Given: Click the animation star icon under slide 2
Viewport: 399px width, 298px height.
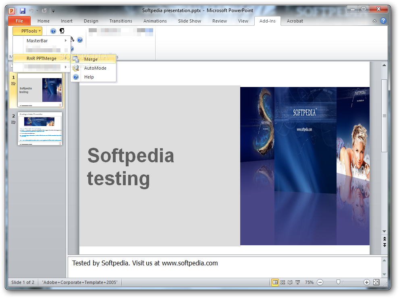Looking at the screenshot, I should (13, 122).
